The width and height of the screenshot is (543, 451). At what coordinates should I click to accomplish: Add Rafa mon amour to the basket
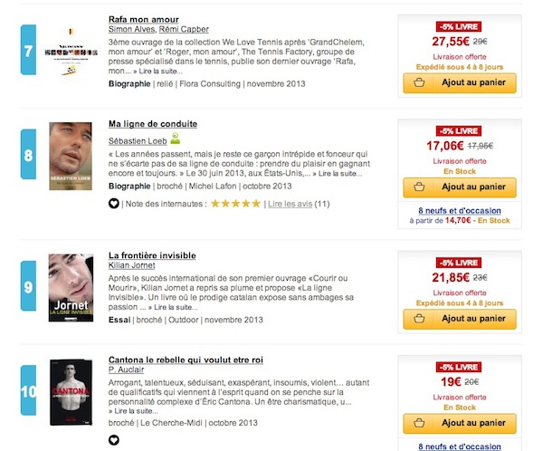tap(459, 83)
